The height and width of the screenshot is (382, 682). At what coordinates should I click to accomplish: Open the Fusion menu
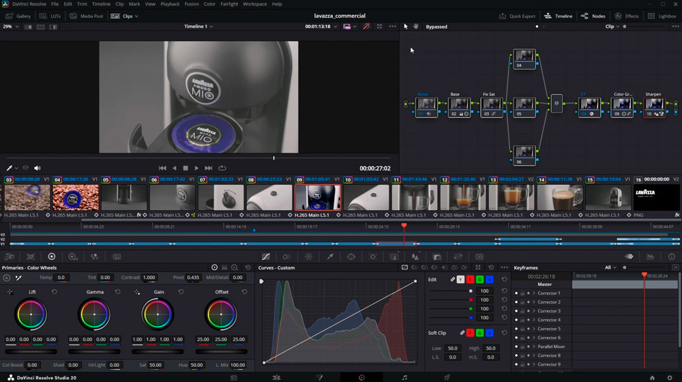point(192,4)
